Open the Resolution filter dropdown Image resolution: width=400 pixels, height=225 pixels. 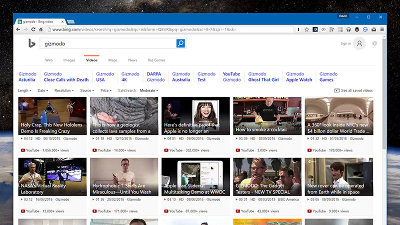click(64, 90)
